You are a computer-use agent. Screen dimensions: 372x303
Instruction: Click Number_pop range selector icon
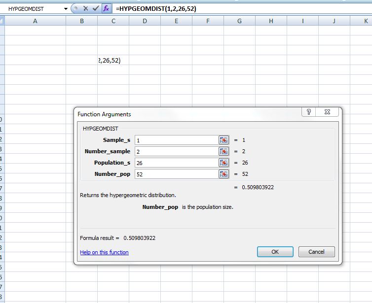[224, 174]
